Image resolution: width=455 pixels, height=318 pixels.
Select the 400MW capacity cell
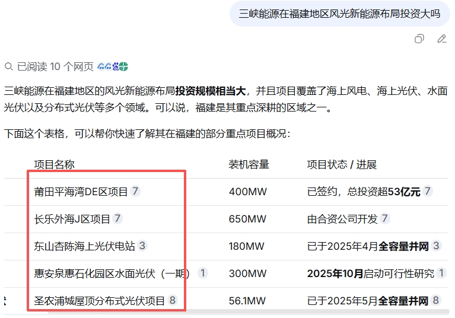(248, 192)
